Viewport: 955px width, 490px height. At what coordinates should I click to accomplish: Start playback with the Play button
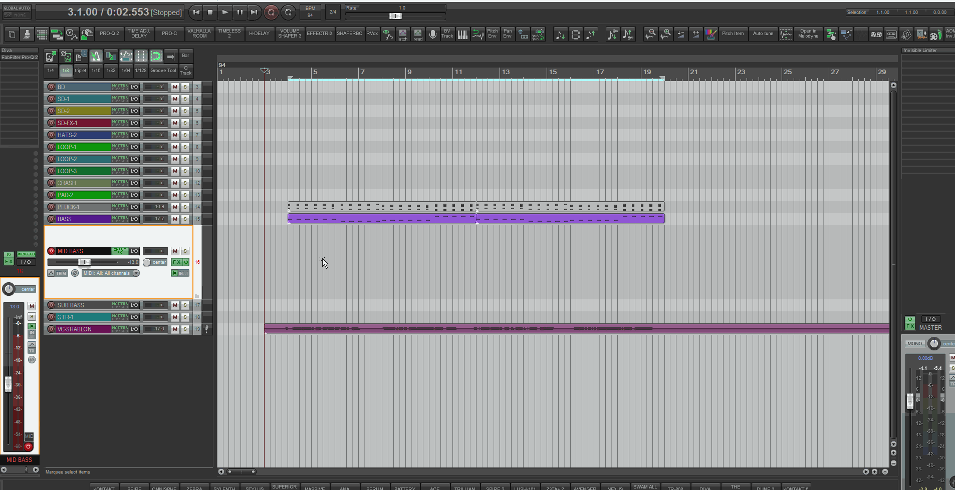coord(225,12)
